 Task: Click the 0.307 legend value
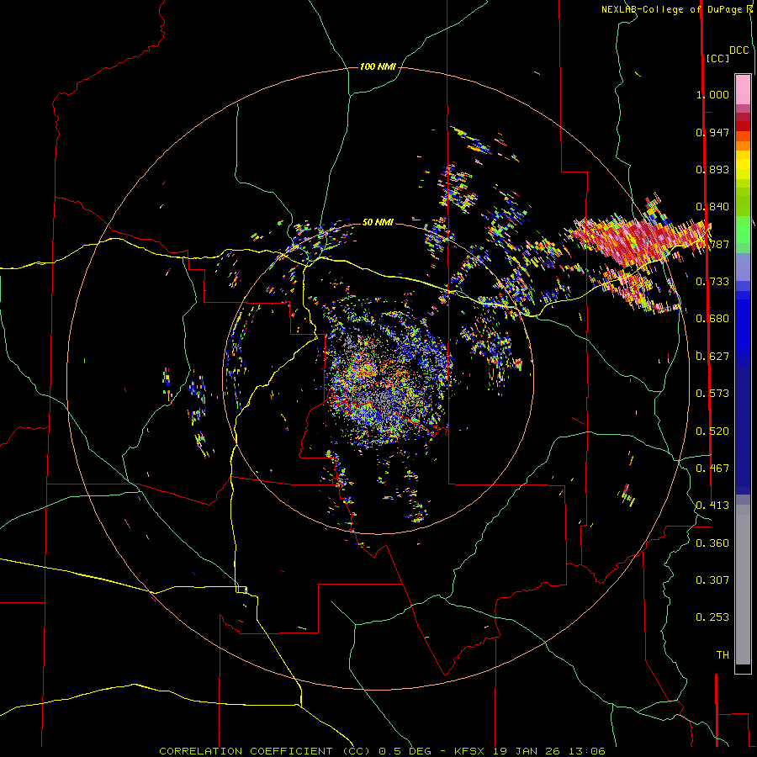(x=712, y=580)
